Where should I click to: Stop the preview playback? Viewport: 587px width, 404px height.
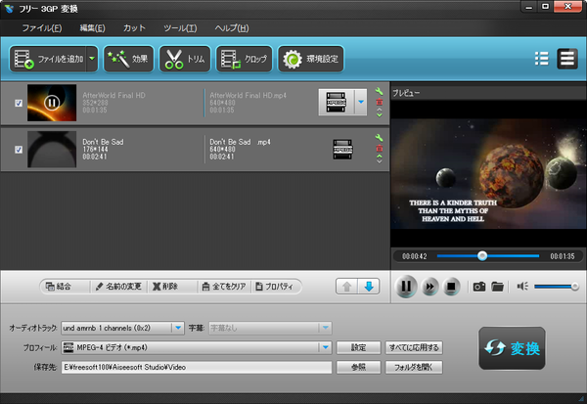click(x=451, y=287)
